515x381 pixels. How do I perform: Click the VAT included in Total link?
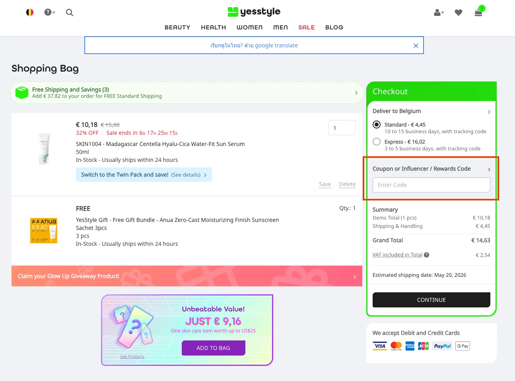[397, 255]
